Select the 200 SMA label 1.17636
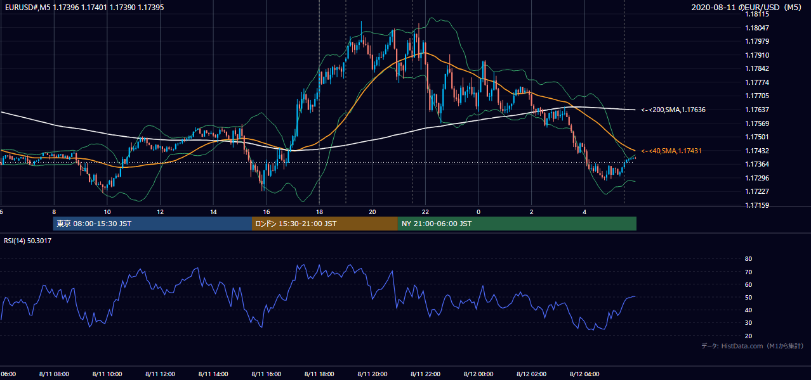Image resolution: width=811 pixels, height=380 pixels. coord(673,110)
